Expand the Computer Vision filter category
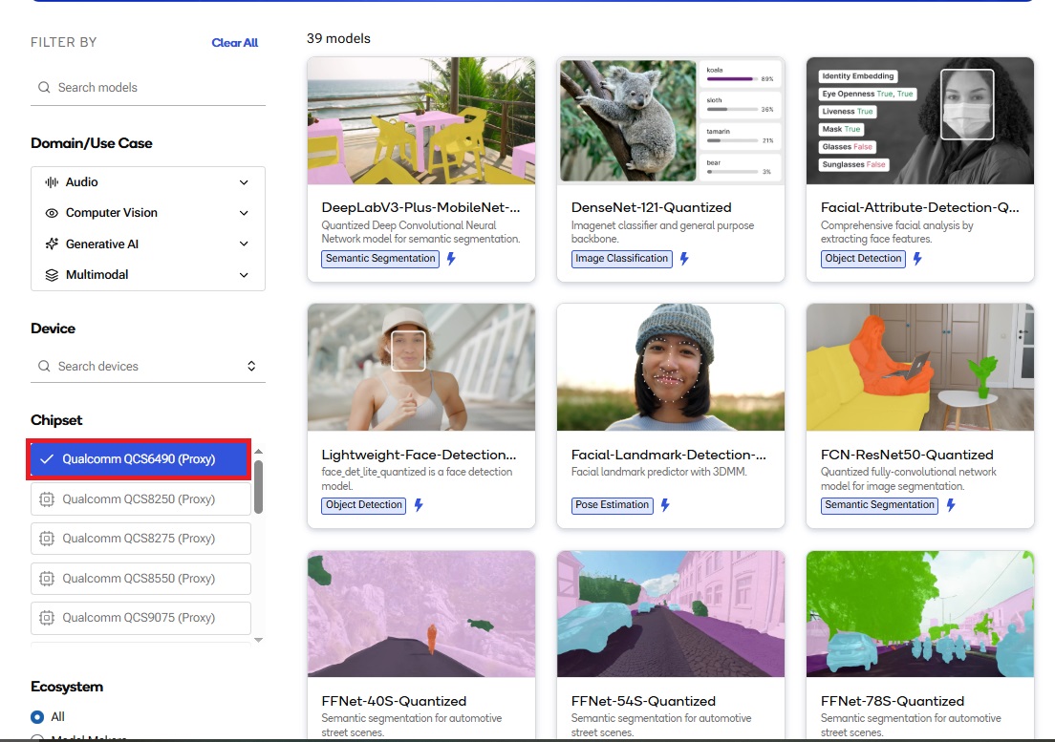Viewport: 1055px width, 742px height. (244, 212)
